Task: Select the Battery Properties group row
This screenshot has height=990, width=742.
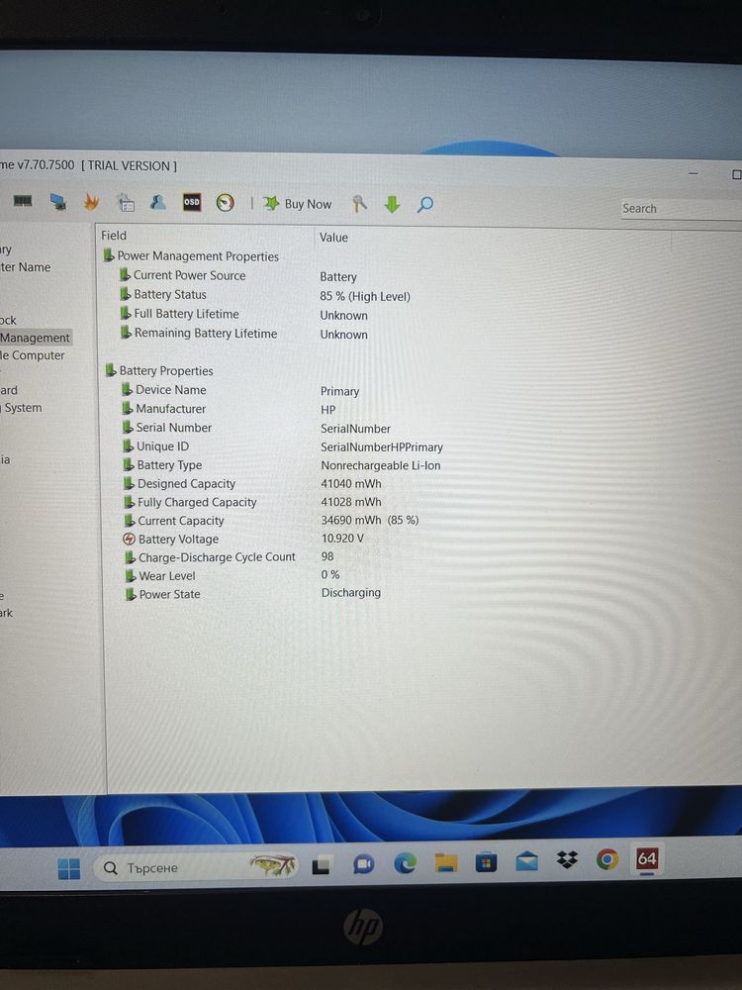Action: click(159, 370)
